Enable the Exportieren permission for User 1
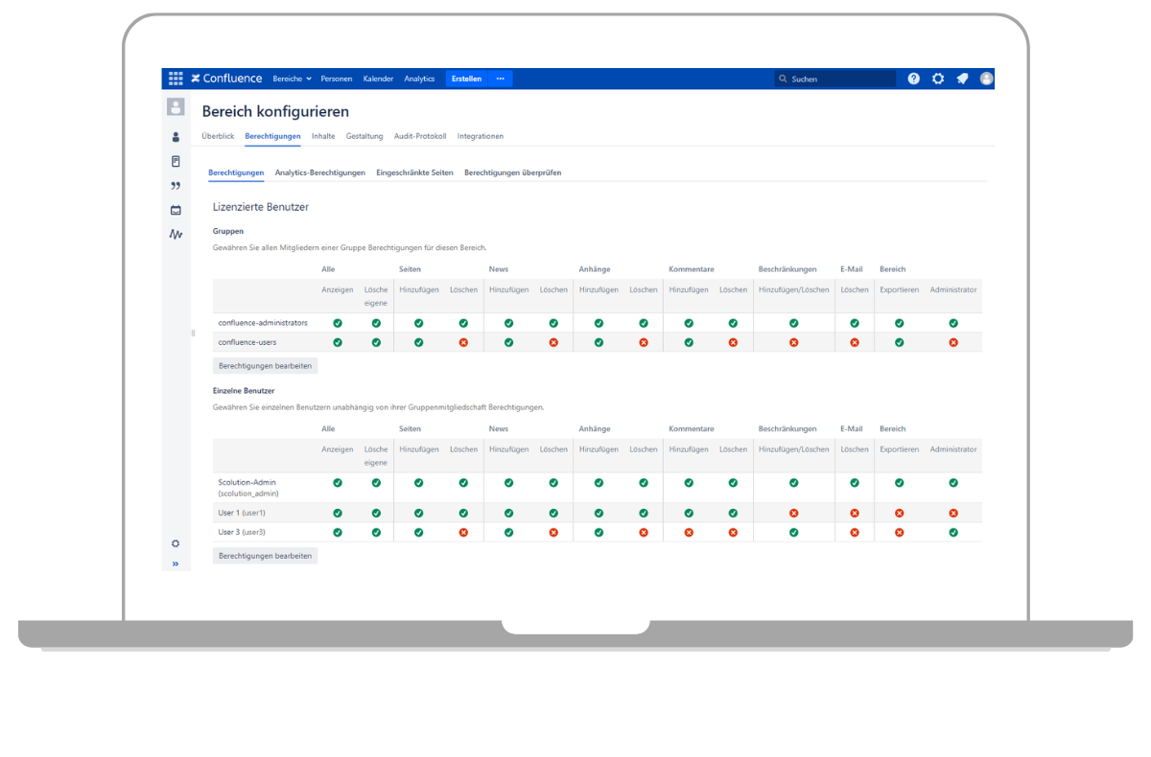The width and height of the screenshot is (1151, 757). click(x=899, y=513)
